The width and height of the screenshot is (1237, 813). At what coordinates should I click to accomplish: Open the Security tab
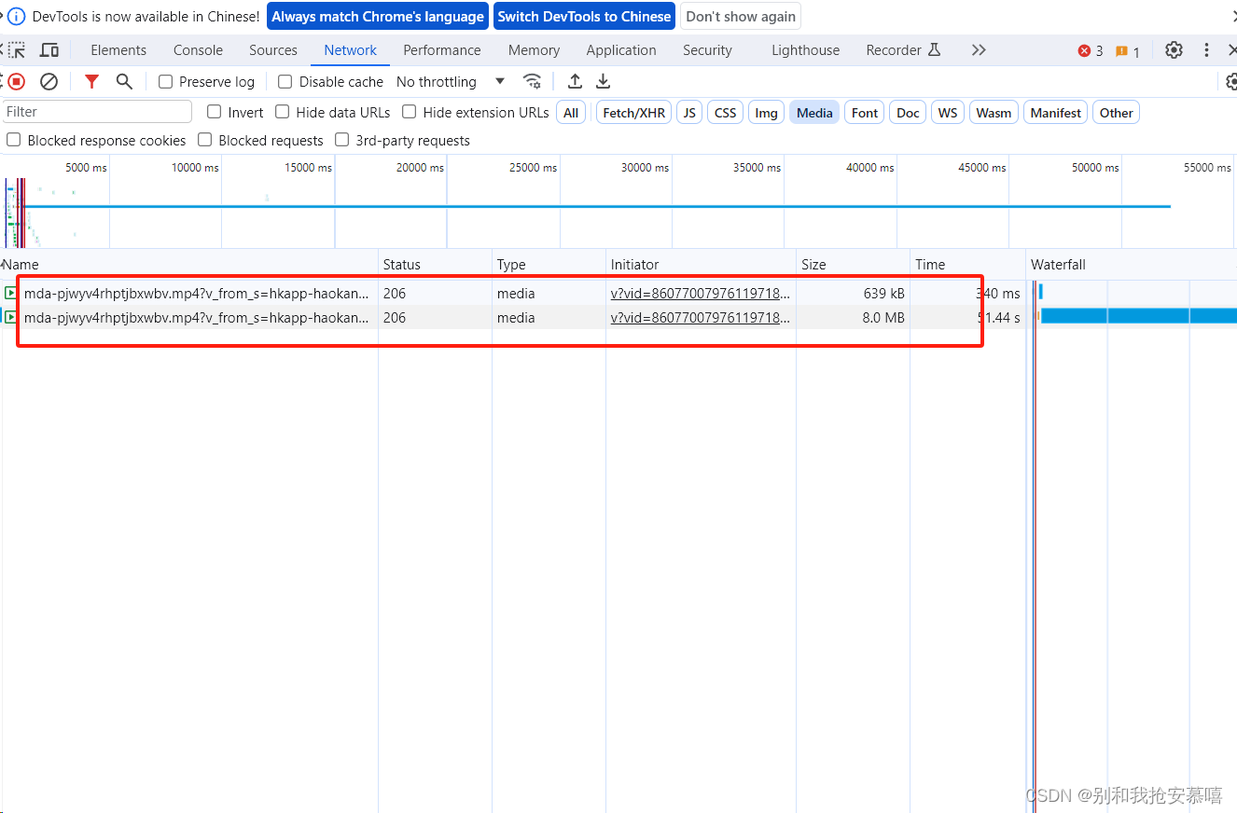(707, 50)
